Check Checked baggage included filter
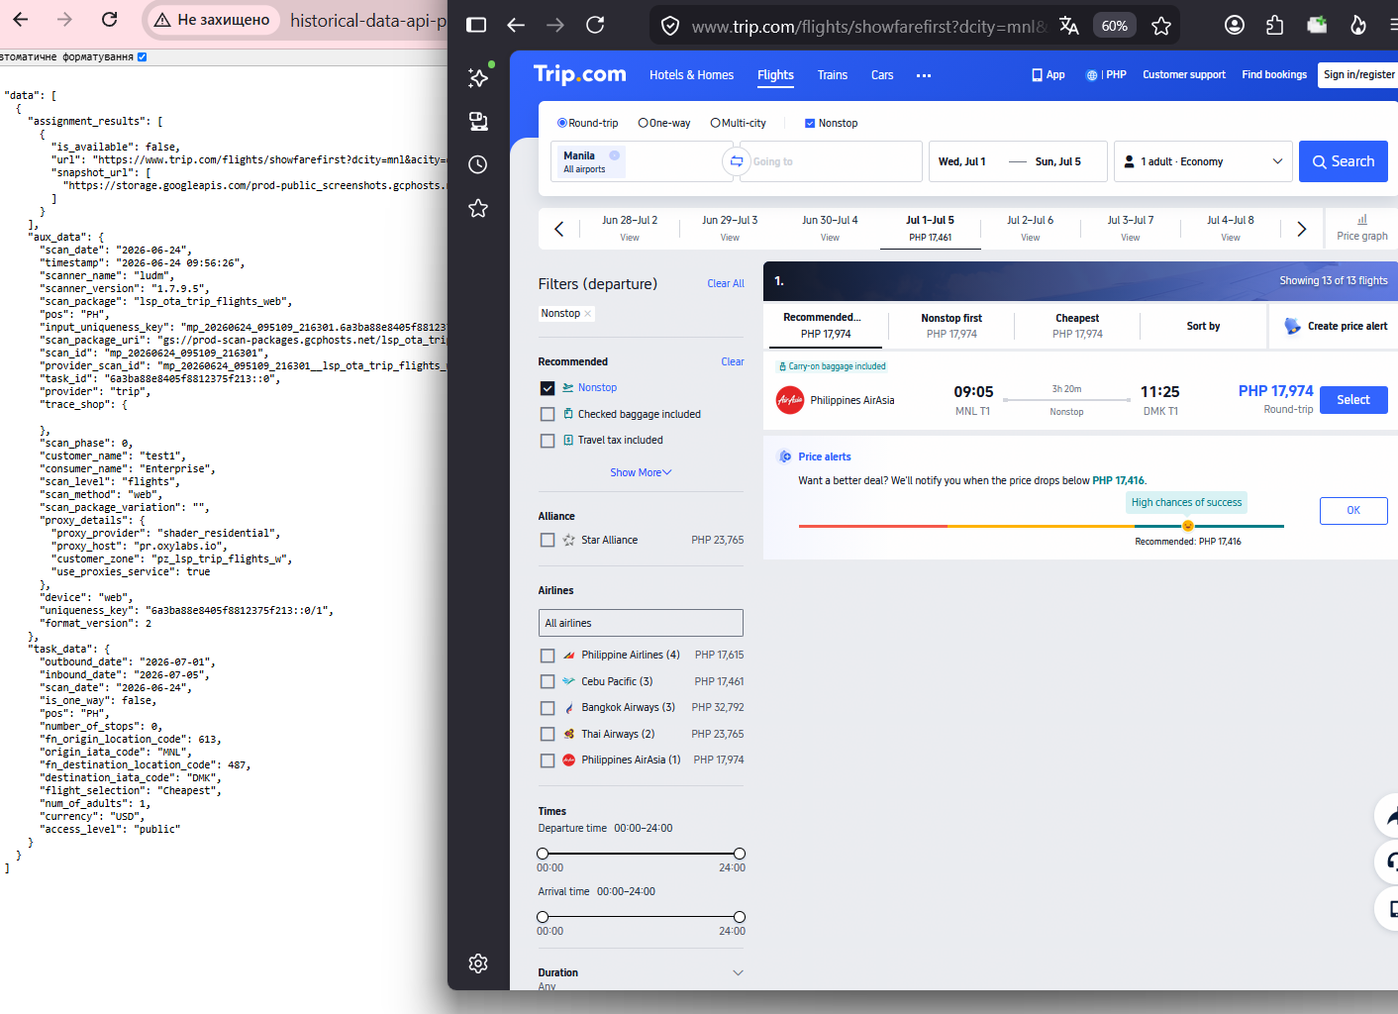Screen dimensions: 1398x1014 click(x=548, y=414)
